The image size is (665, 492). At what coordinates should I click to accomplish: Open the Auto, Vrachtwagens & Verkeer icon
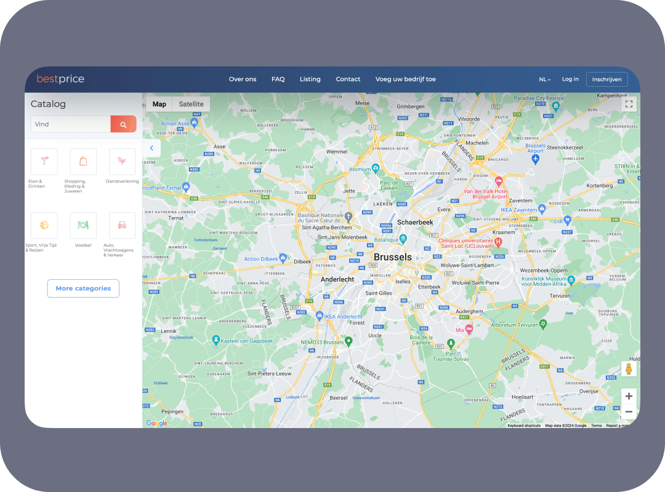122,225
